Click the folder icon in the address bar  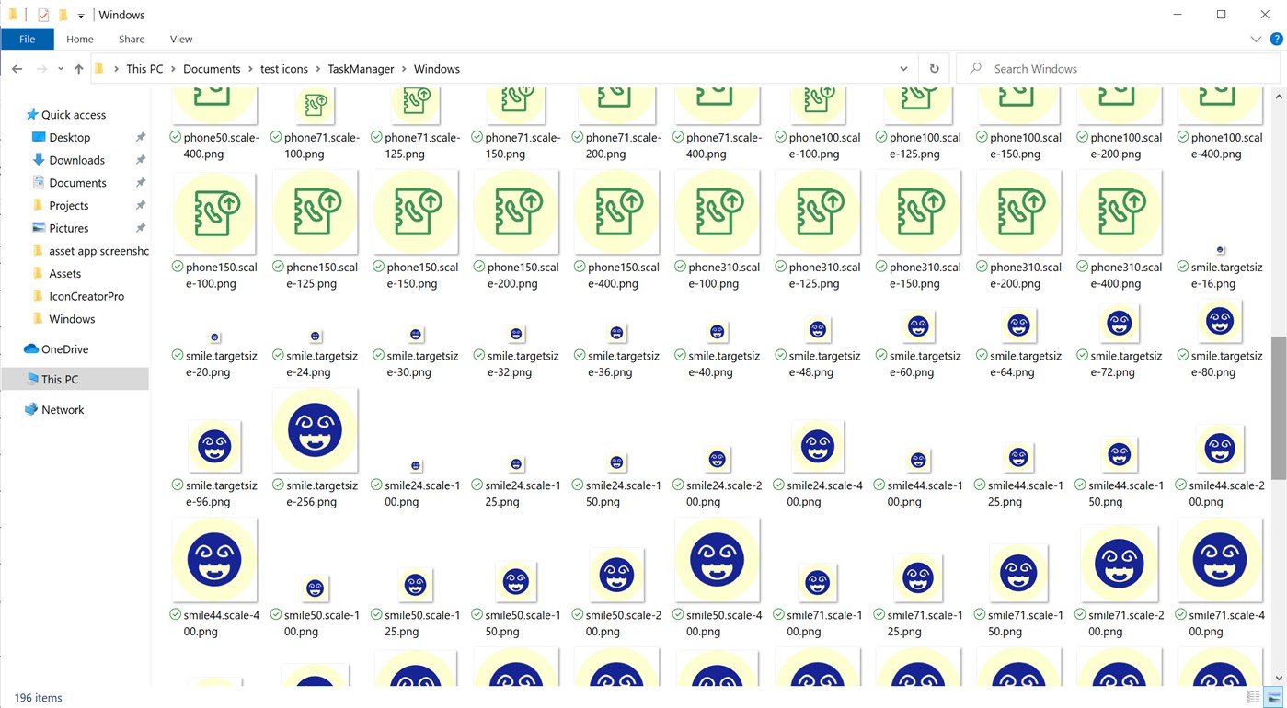pos(99,69)
